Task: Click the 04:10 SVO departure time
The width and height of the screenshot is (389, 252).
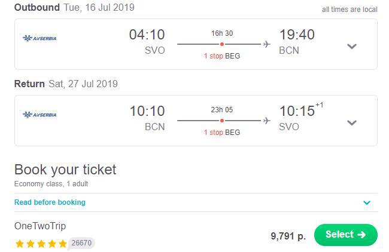Action: 147,42
